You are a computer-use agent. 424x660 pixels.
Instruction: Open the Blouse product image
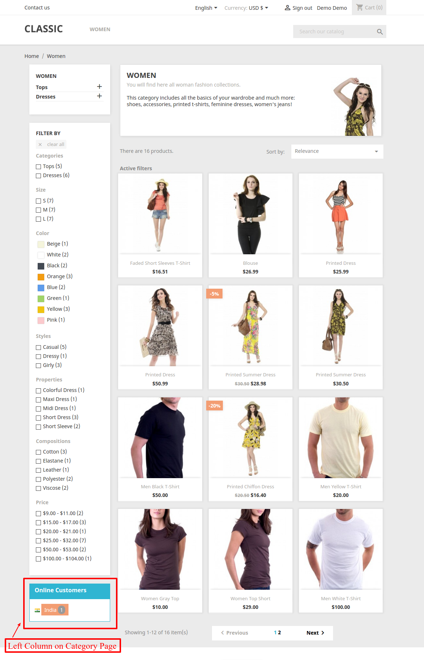click(x=250, y=214)
